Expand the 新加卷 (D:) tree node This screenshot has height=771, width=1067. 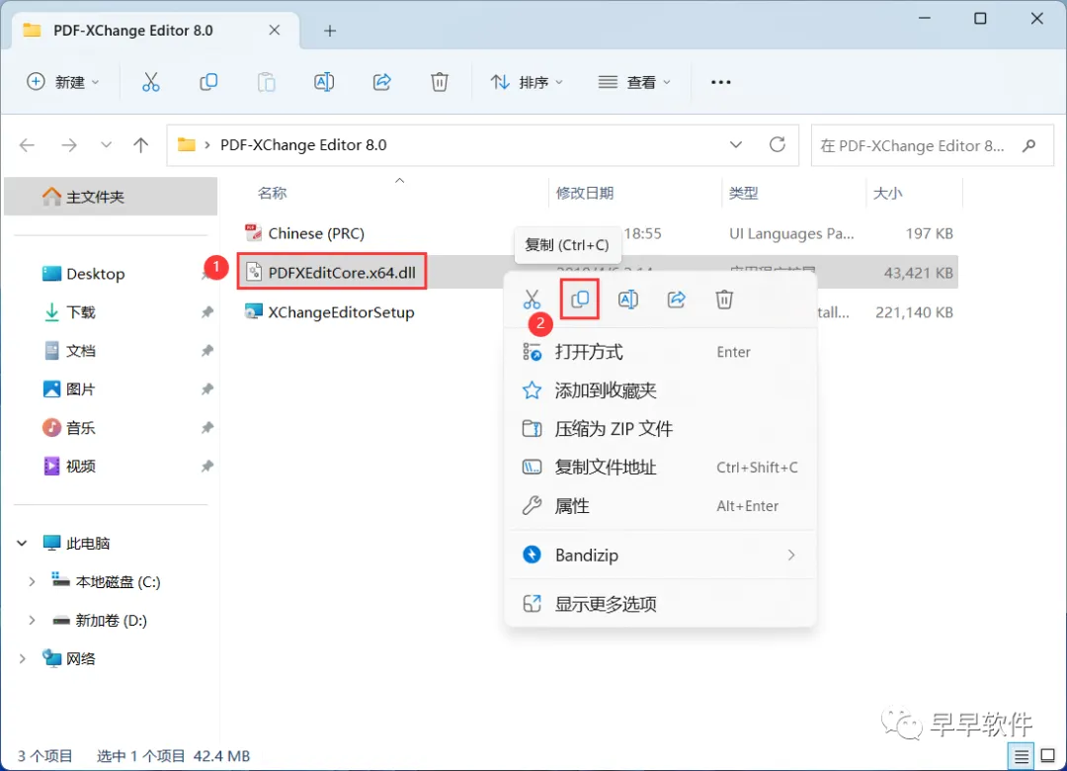pyautogui.click(x=32, y=621)
